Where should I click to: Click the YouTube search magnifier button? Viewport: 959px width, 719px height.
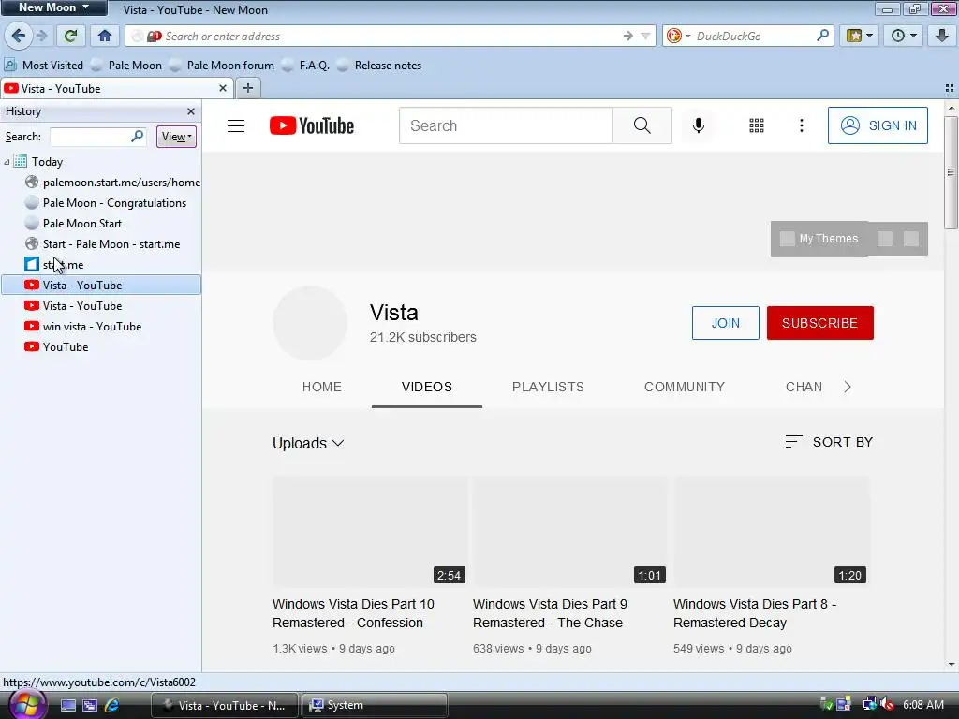point(642,125)
